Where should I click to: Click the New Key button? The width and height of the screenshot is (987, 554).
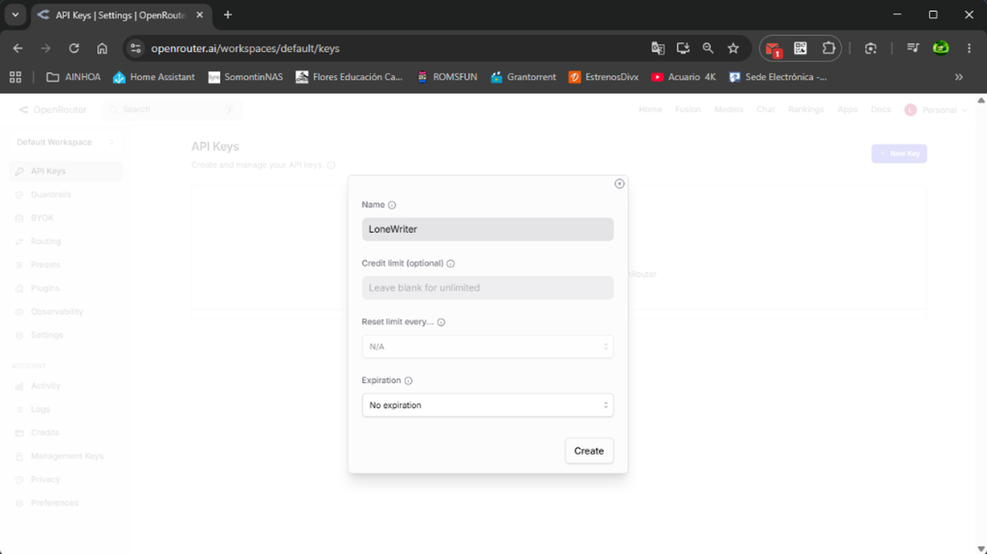(x=899, y=154)
